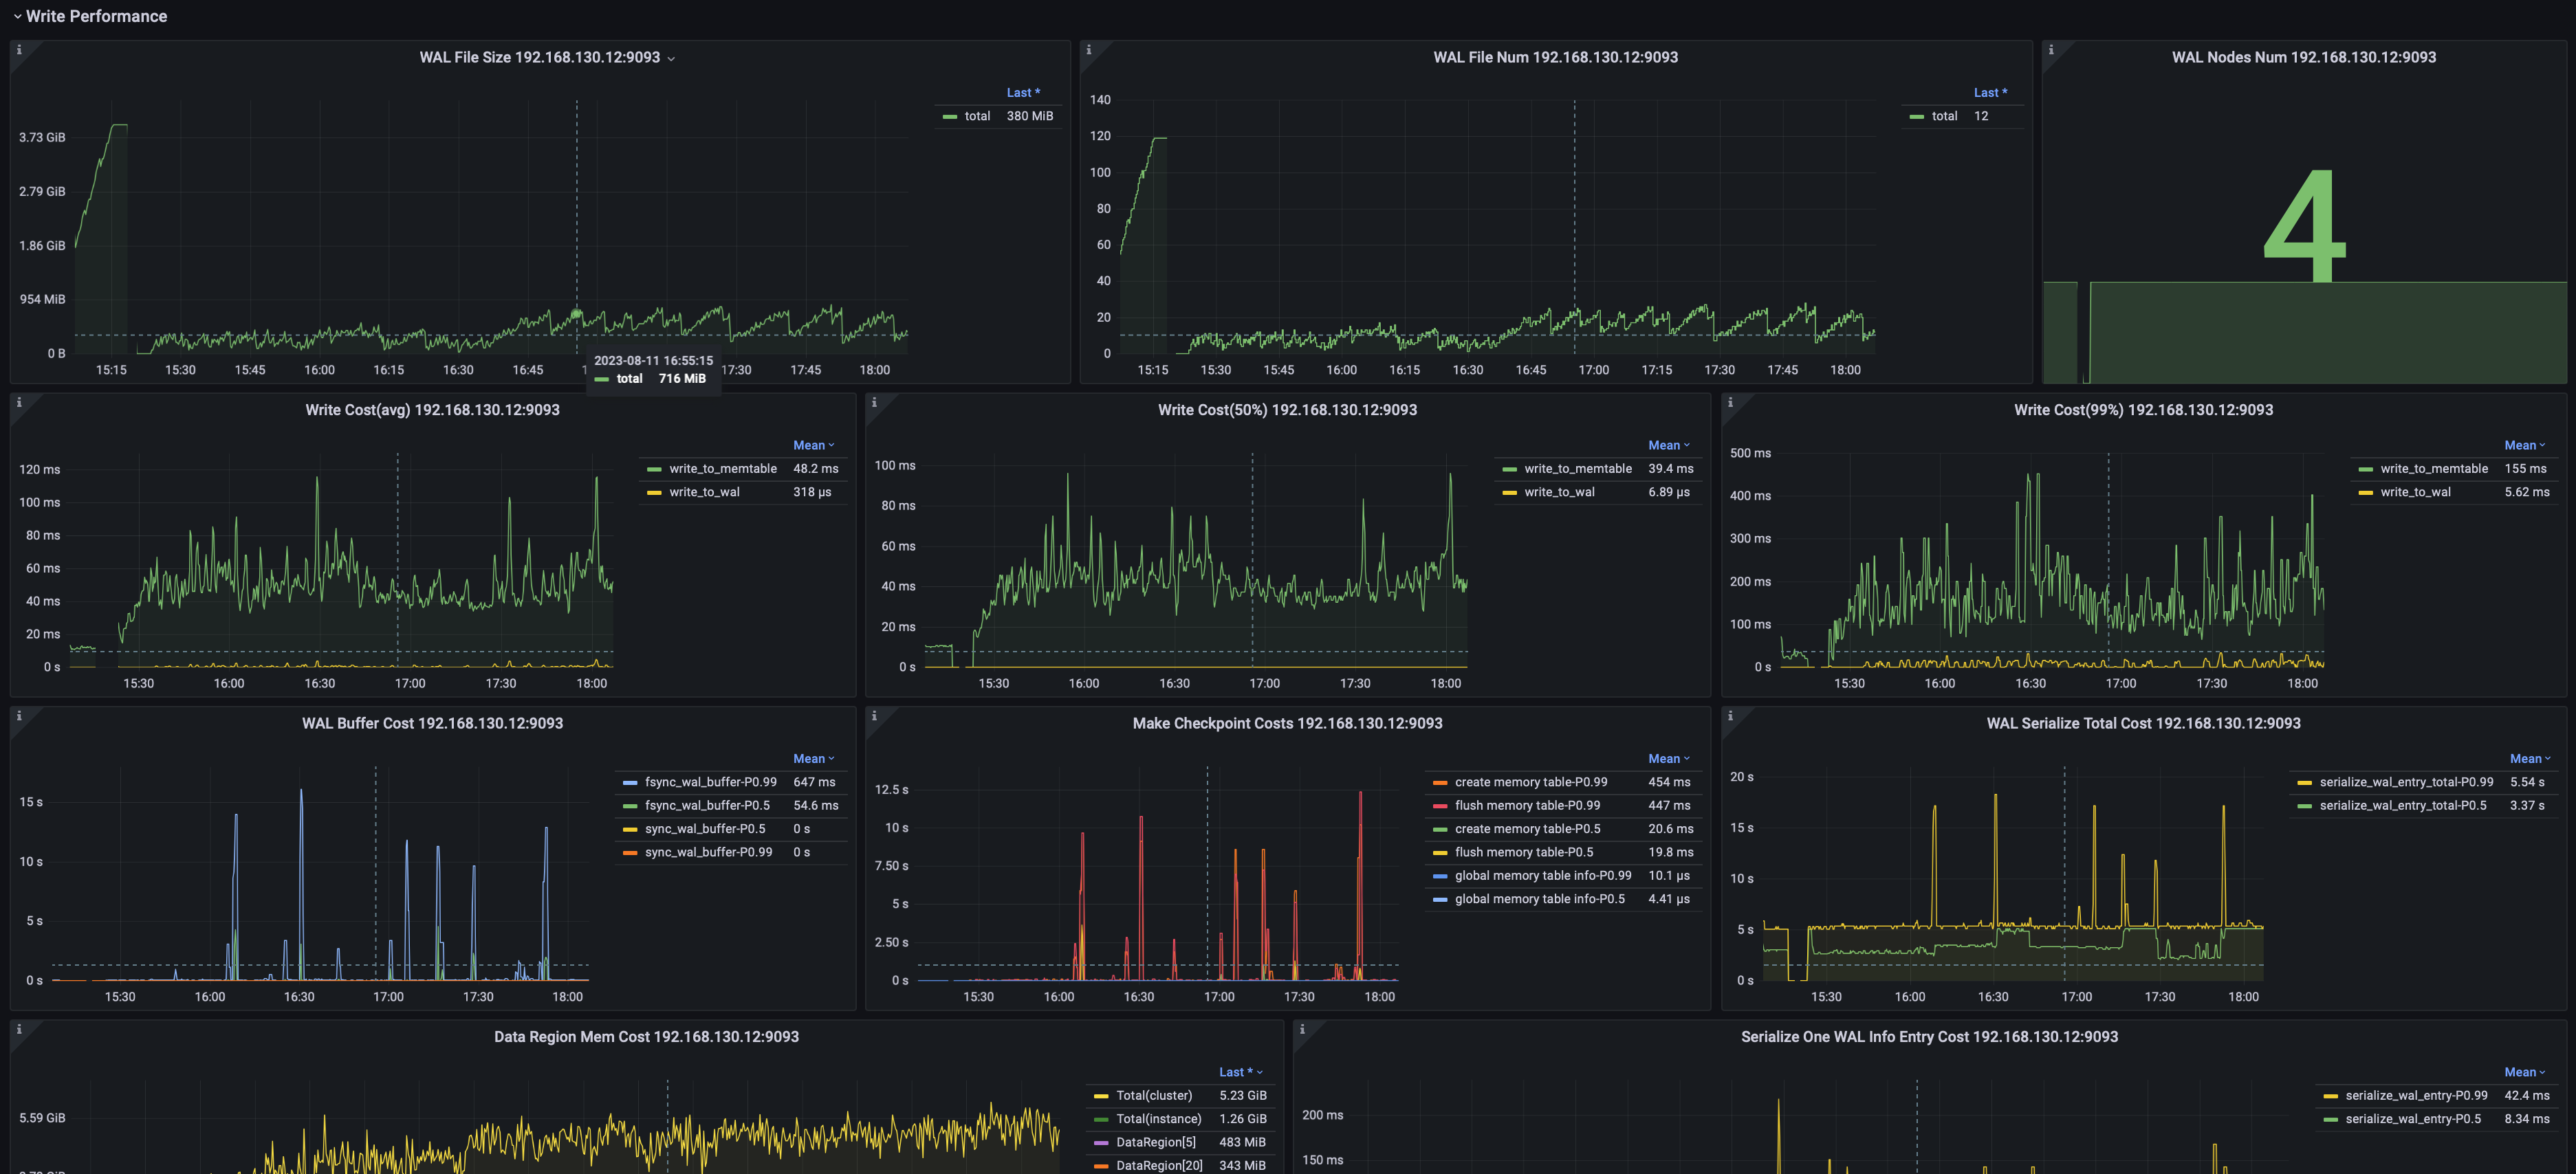Click info icon on Write Cost(50%) panel

point(874,403)
